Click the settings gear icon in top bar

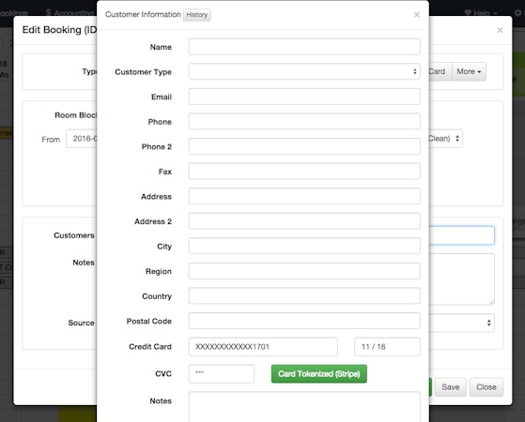[518, 13]
